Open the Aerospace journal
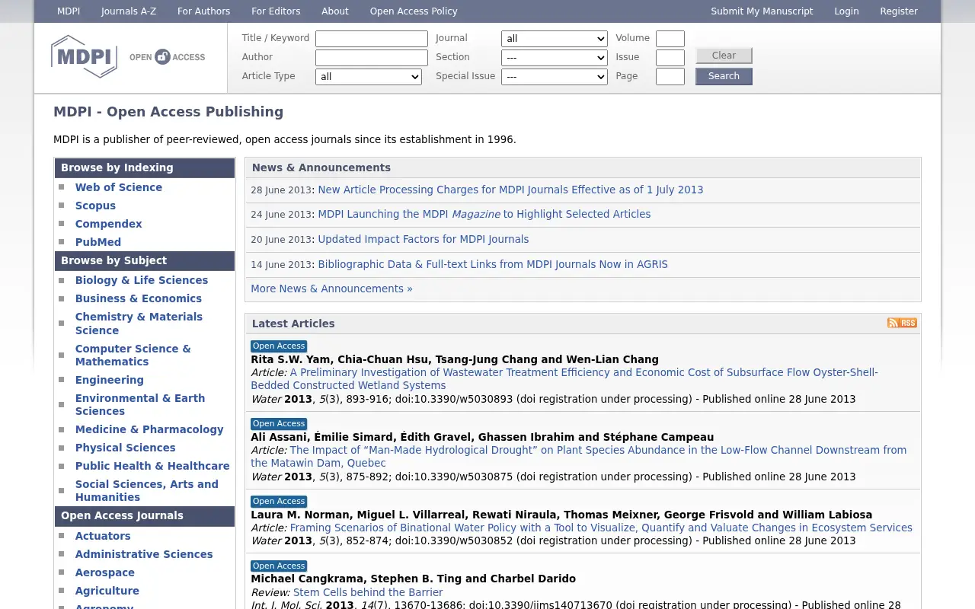975x609 pixels. 104,572
